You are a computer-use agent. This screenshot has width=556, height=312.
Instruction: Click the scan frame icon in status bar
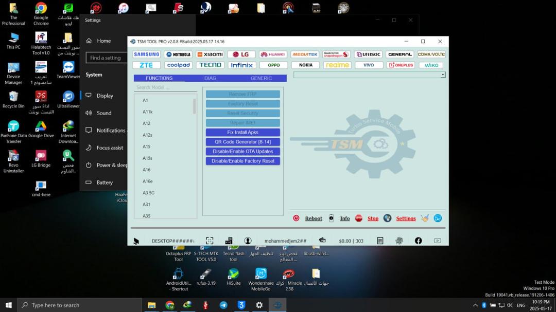tap(210, 241)
